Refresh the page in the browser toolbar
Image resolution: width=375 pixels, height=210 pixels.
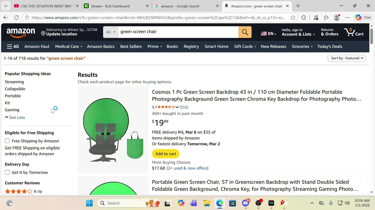(16, 17)
